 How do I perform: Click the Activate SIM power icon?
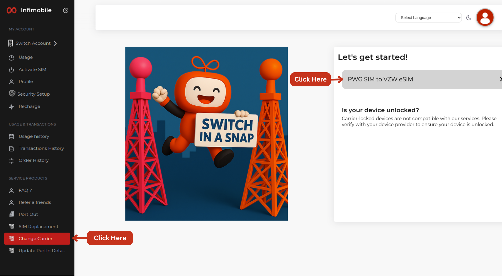coord(12,70)
